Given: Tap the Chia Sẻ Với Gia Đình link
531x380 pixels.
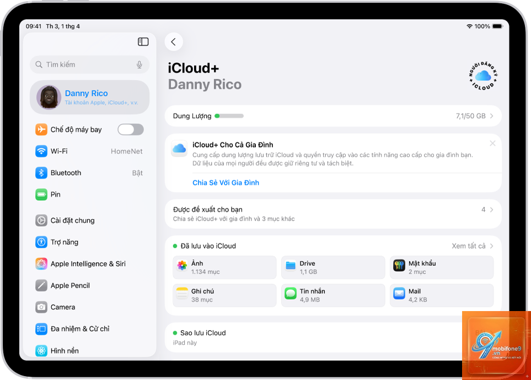Looking at the screenshot, I should pyautogui.click(x=226, y=183).
